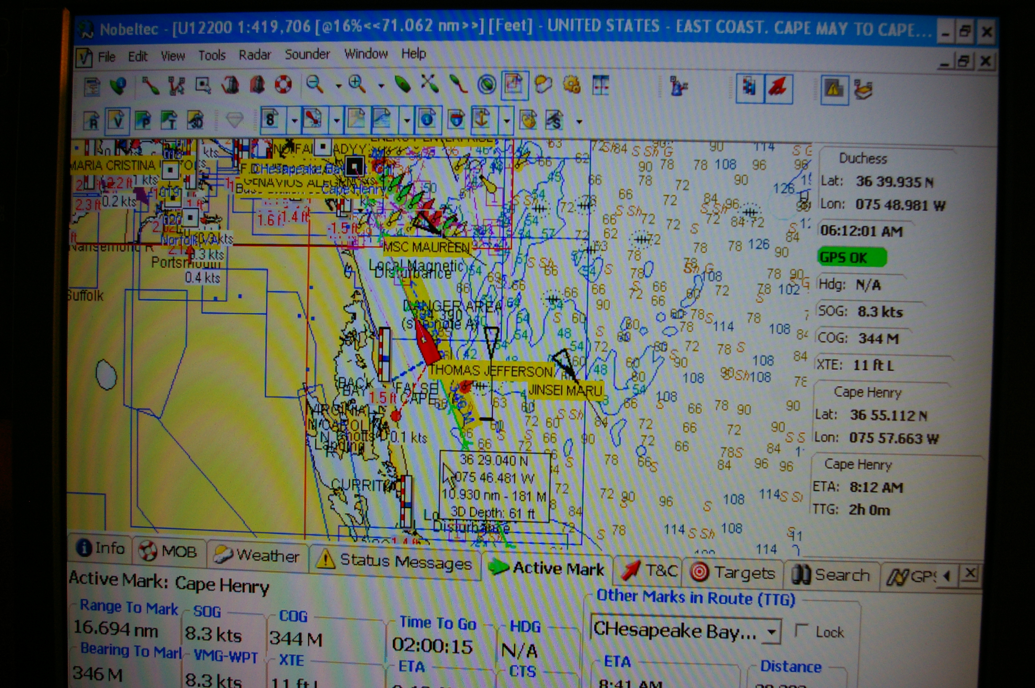Select the new mark tool with red pin
Image resolution: width=1035 pixels, height=688 pixels.
(x=150, y=85)
